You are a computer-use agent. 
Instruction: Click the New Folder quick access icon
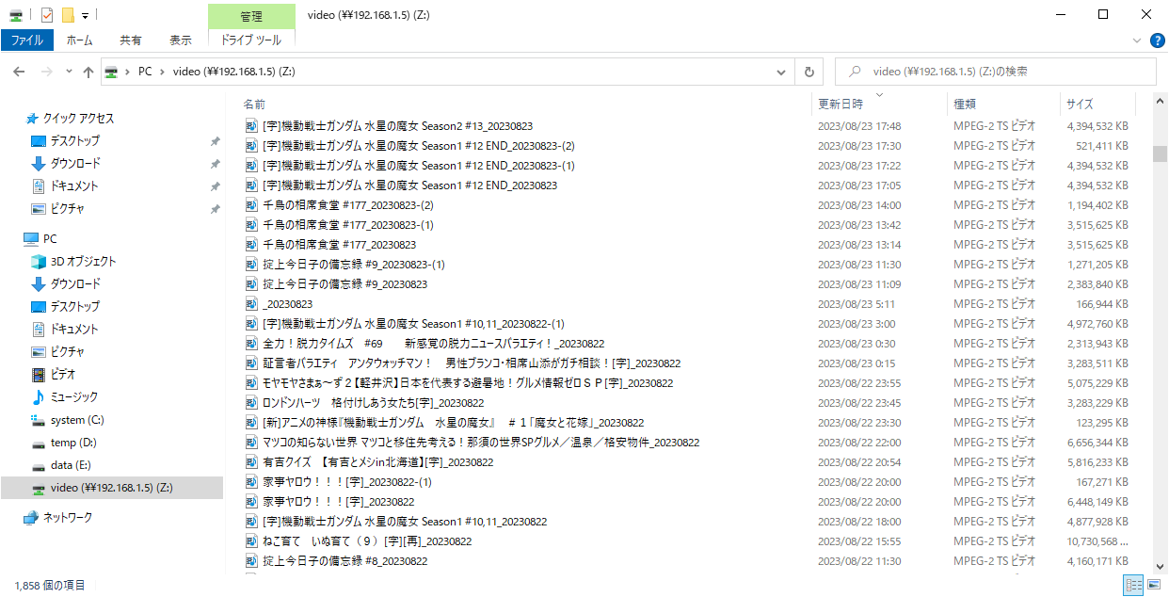(x=67, y=15)
